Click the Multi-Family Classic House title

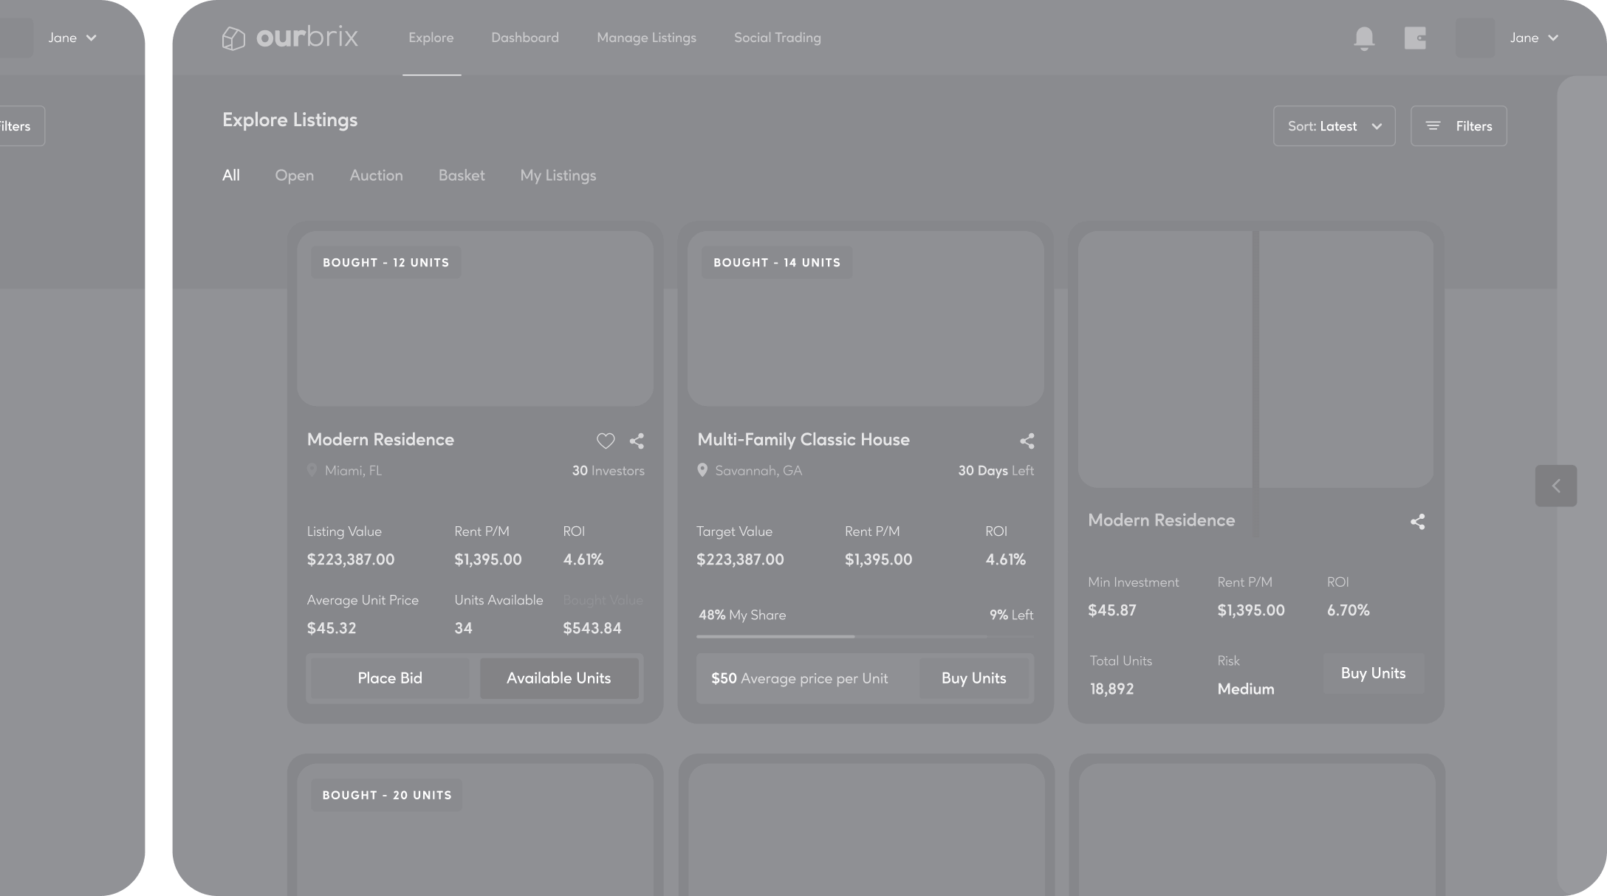pos(803,440)
